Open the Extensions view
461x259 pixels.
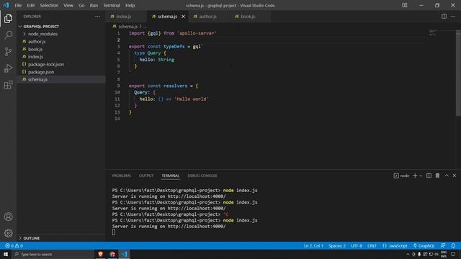[8, 85]
